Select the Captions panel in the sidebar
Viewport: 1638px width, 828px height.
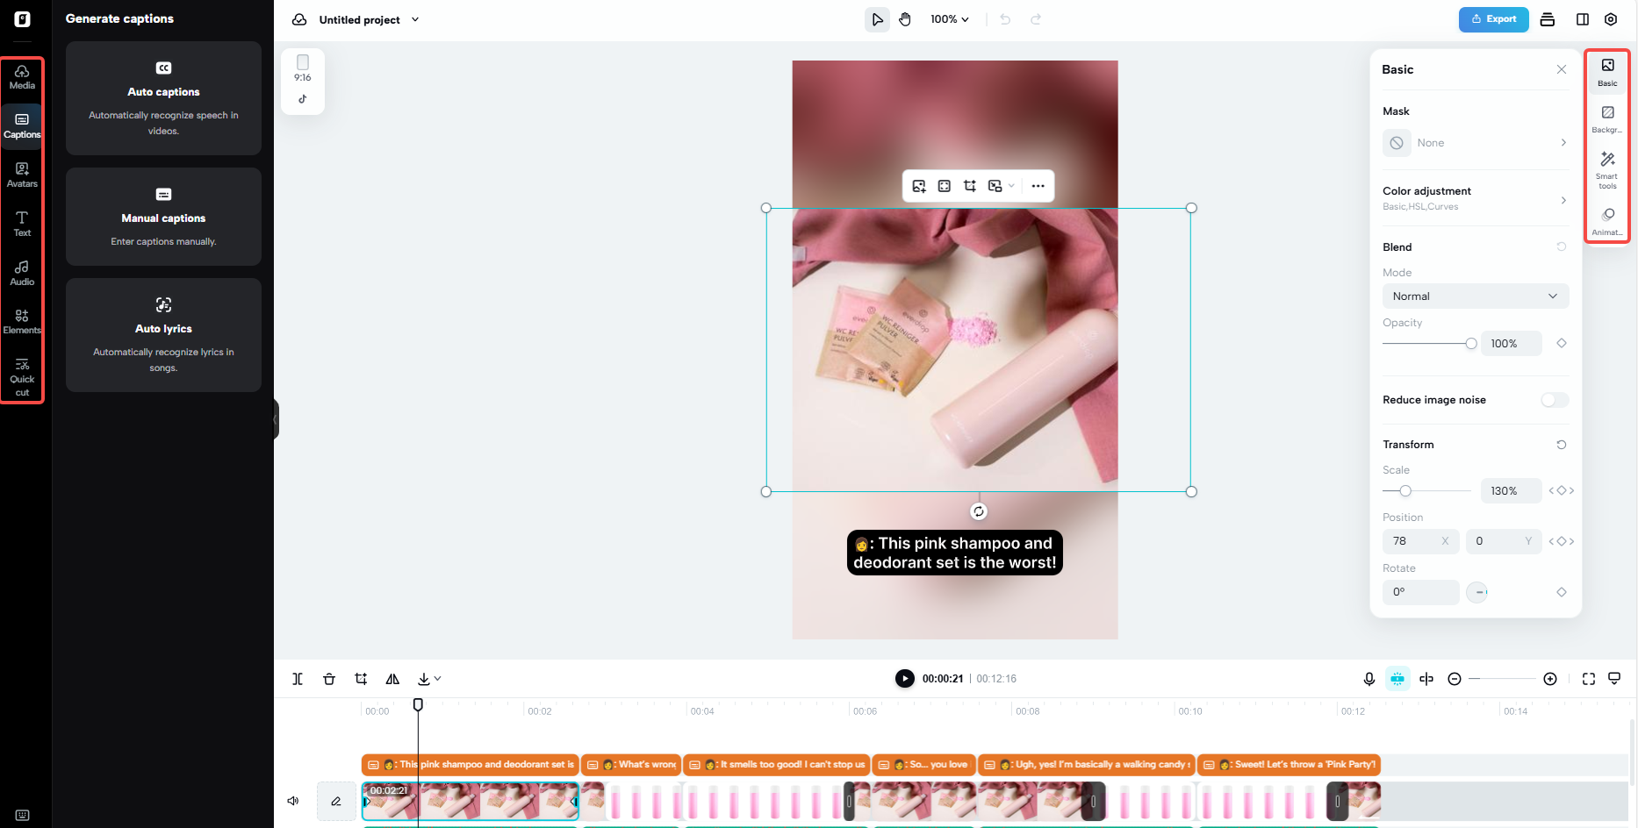[x=22, y=125]
